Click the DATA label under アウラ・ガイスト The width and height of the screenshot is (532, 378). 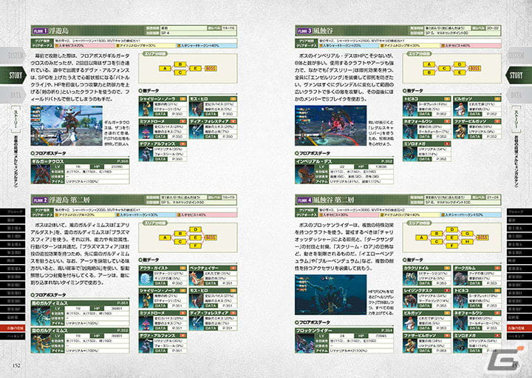[x=160, y=283]
